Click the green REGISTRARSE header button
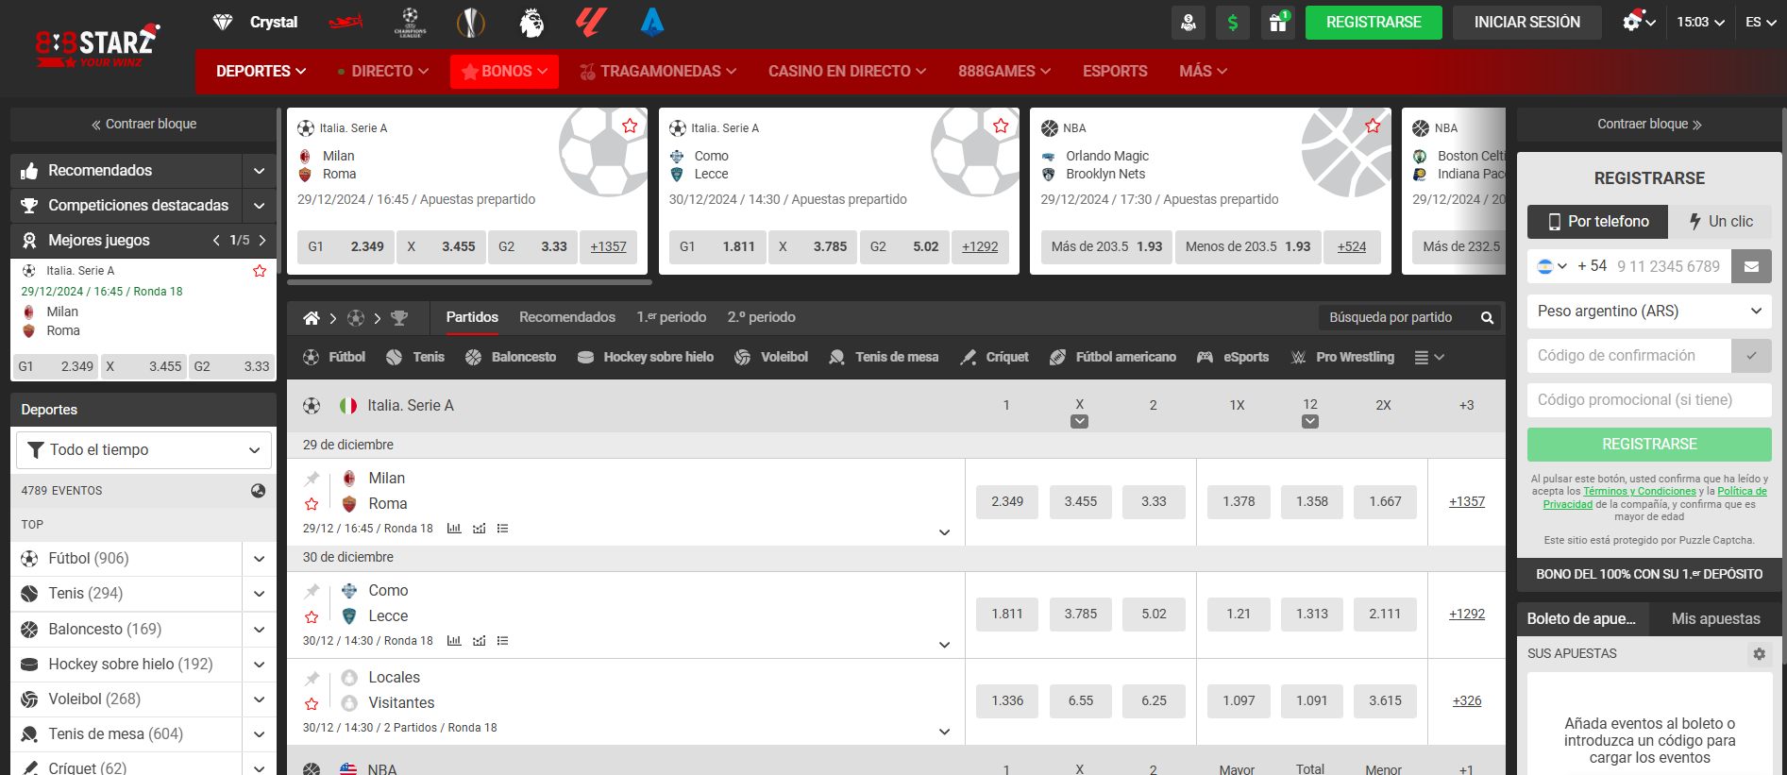The height and width of the screenshot is (775, 1787). pos(1374,22)
